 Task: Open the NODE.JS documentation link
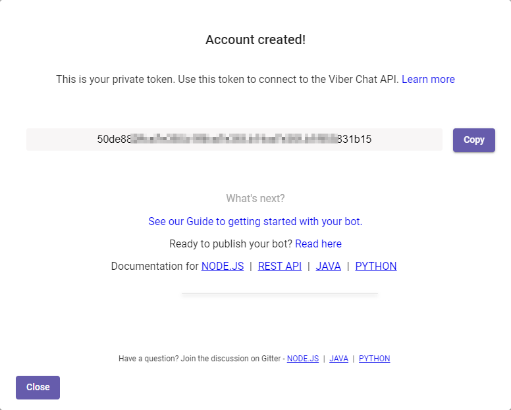(223, 266)
